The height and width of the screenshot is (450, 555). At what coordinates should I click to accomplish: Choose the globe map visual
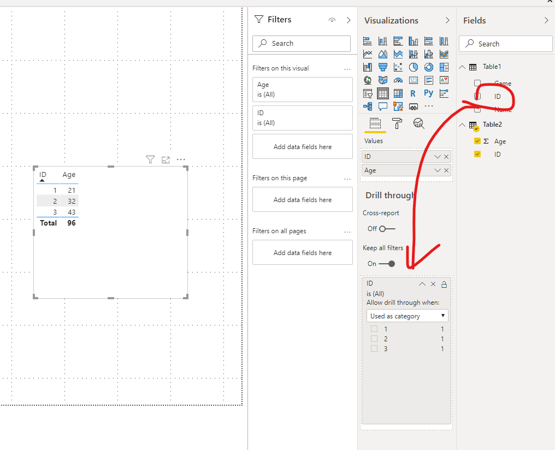368,80
